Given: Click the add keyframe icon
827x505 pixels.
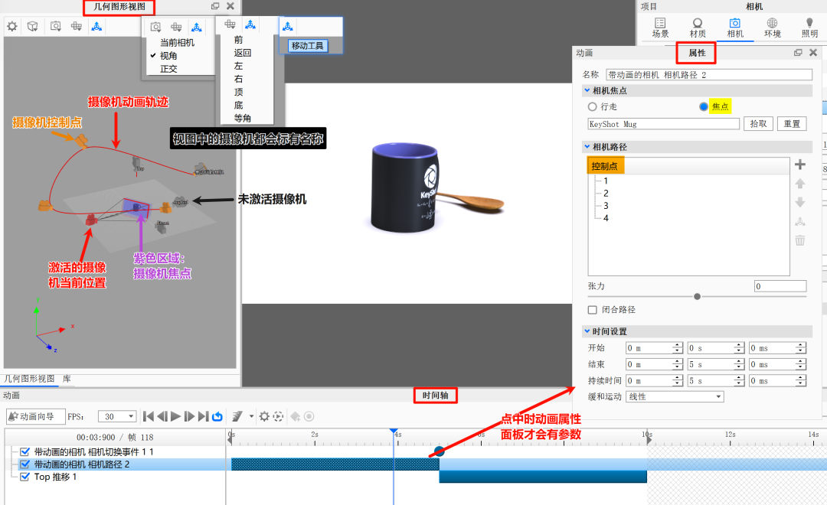Looking at the screenshot, I should point(296,416).
